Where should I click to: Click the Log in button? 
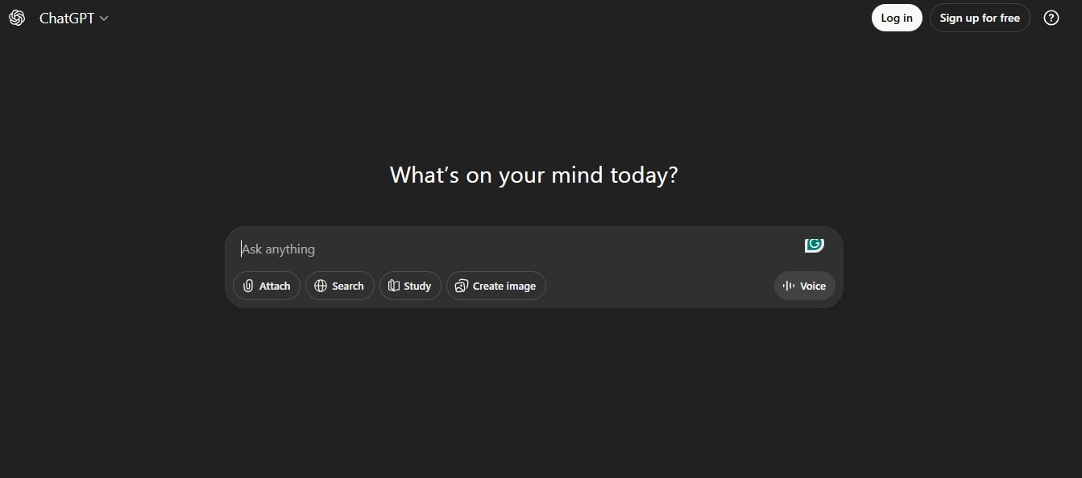[x=897, y=17]
